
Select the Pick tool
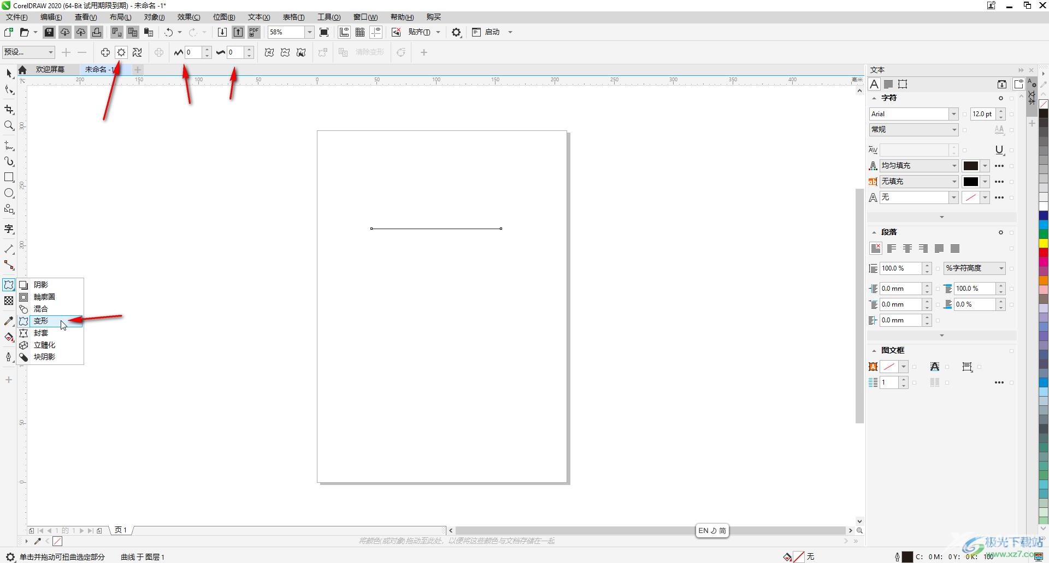click(x=9, y=74)
